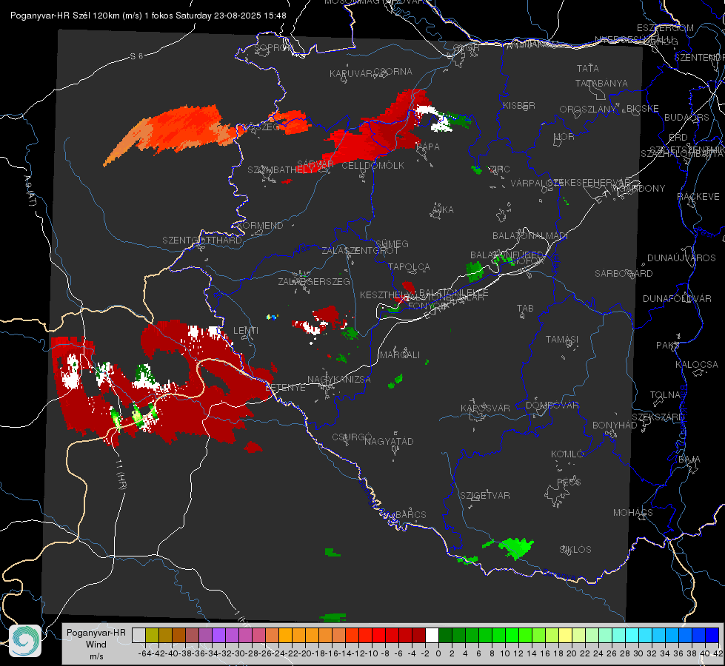Click the TOLNA label

tap(665, 394)
